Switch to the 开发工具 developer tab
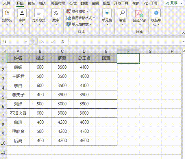This screenshot has width=185, height=159. [x=121, y=3]
